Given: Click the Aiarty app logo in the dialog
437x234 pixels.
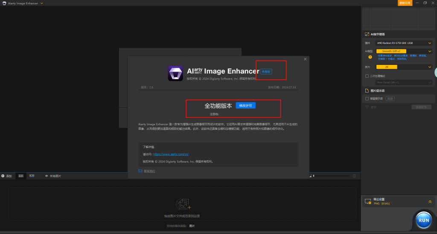Looking at the screenshot, I should point(175,73).
